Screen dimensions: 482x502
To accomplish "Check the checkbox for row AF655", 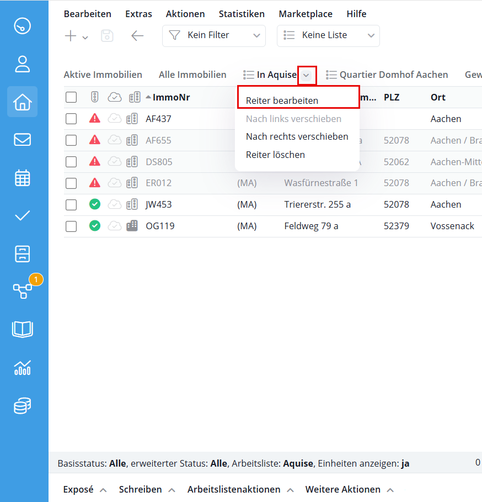I will [71, 140].
